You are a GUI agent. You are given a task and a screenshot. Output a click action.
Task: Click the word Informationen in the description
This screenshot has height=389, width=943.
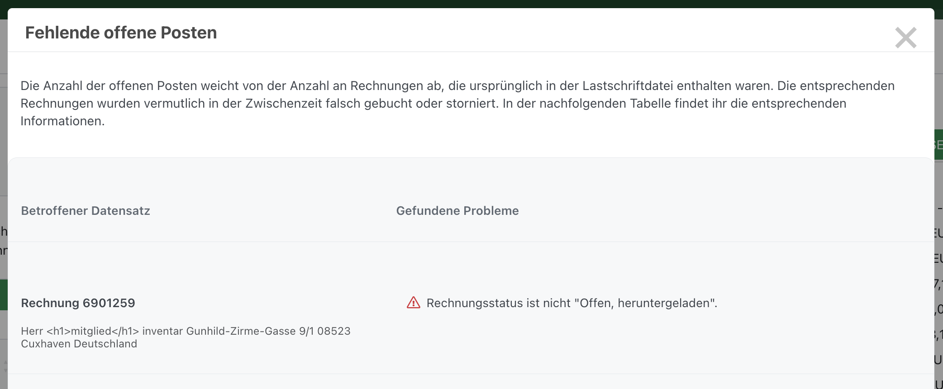point(62,121)
